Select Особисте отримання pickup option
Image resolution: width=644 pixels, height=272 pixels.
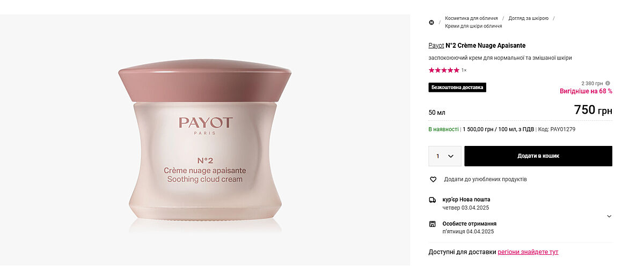469,224
